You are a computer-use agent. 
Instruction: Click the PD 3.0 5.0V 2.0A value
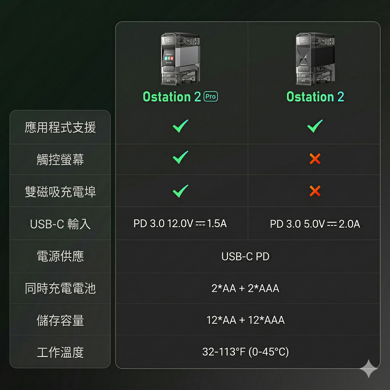coord(315,224)
